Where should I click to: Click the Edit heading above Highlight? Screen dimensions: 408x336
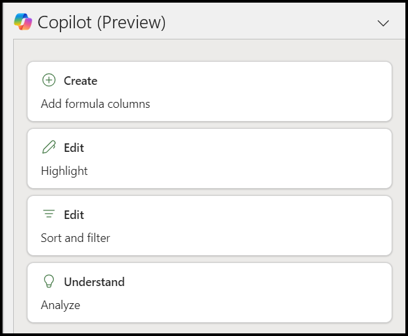[x=74, y=148]
